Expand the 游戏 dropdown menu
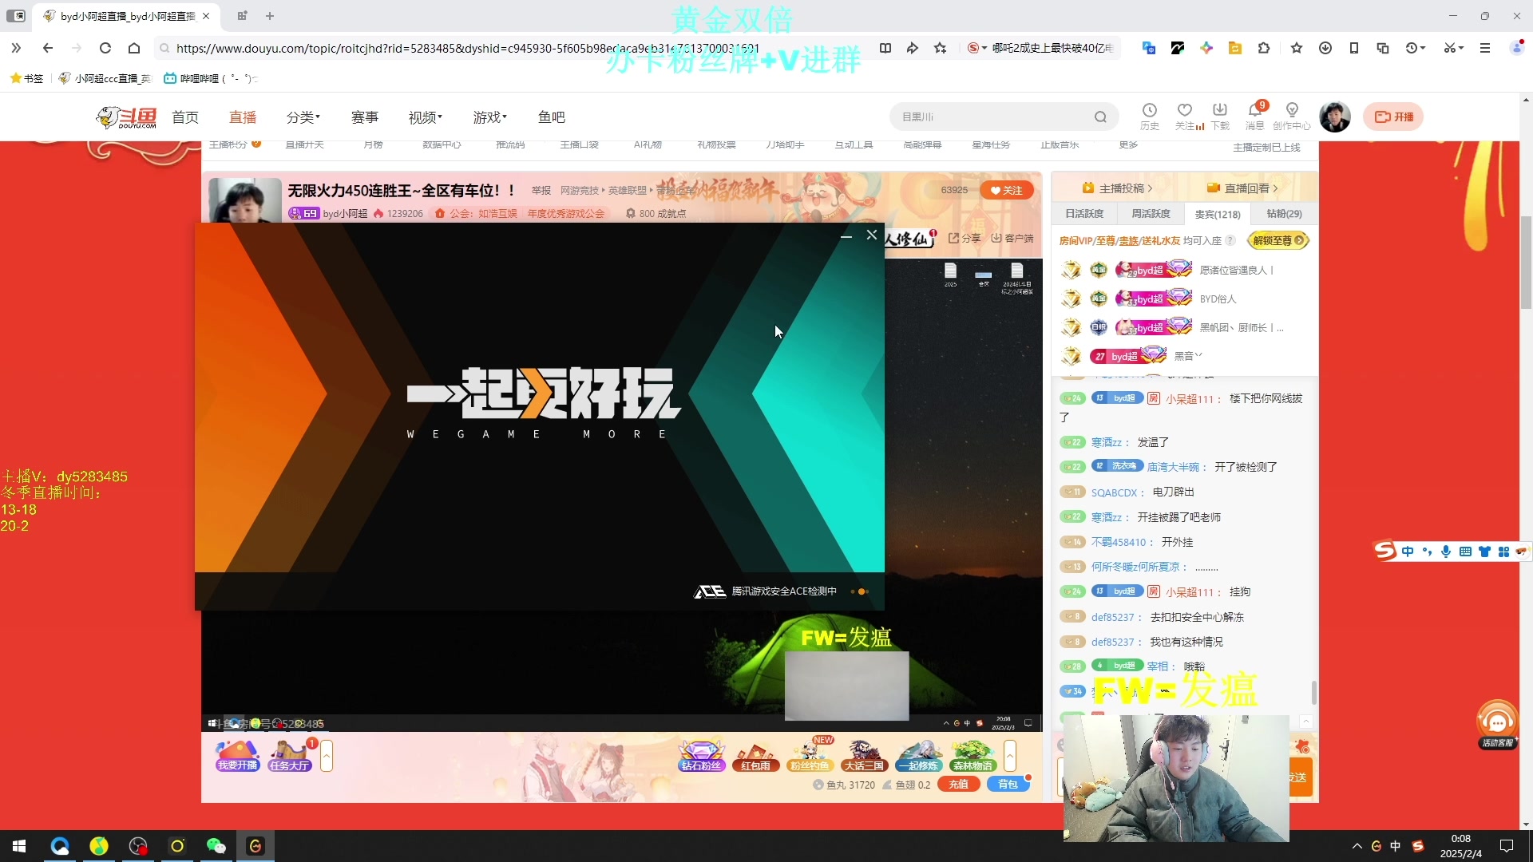1533x862 pixels. [x=490, y=117]
